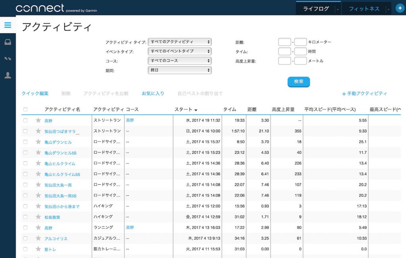This screenshot has height=258, width=406.
Task: Favorite star for 気仙沼大島一周5S row
Action: [x=38, y=195]
